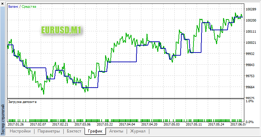Click the 0.0% deposit load value

point(250,122)
